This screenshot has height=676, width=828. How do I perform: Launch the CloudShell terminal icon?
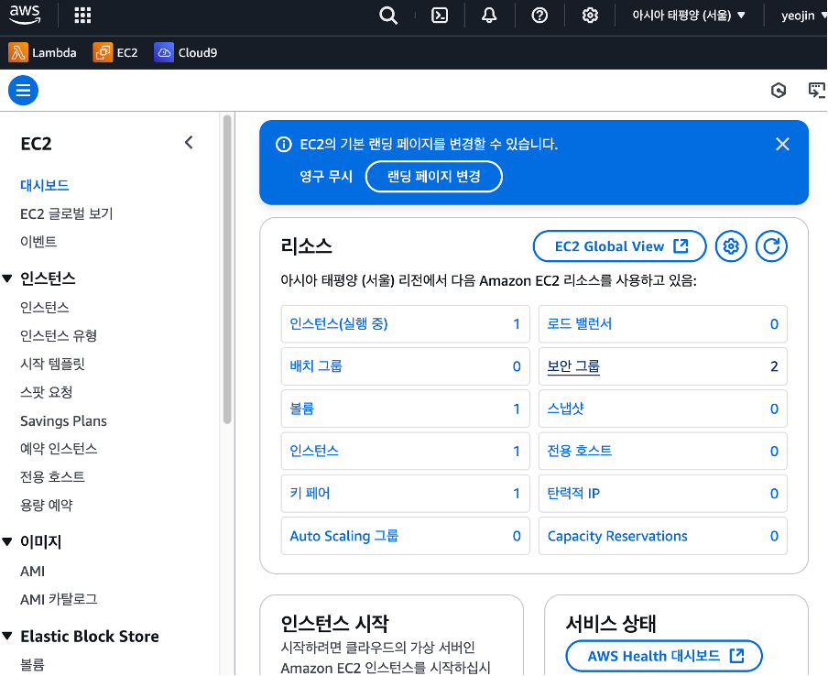(x=440, y=16)
